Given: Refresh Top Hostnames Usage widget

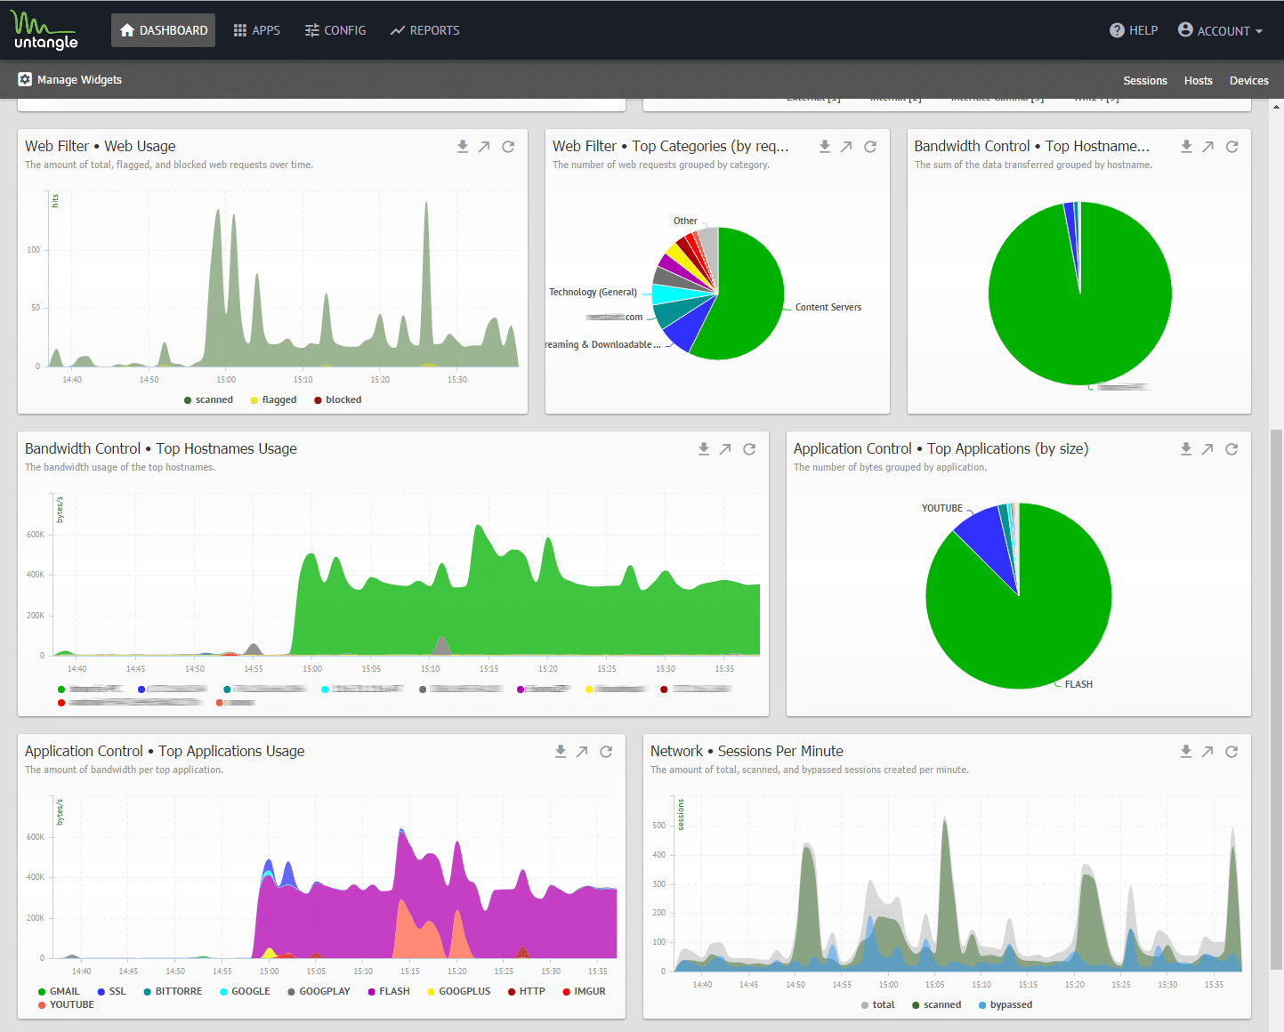Looking at the screenshot, I should pyautogui.click(x=749, y=449).
